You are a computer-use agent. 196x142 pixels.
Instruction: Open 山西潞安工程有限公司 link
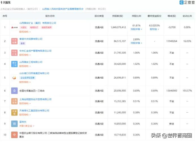[31, 62]
